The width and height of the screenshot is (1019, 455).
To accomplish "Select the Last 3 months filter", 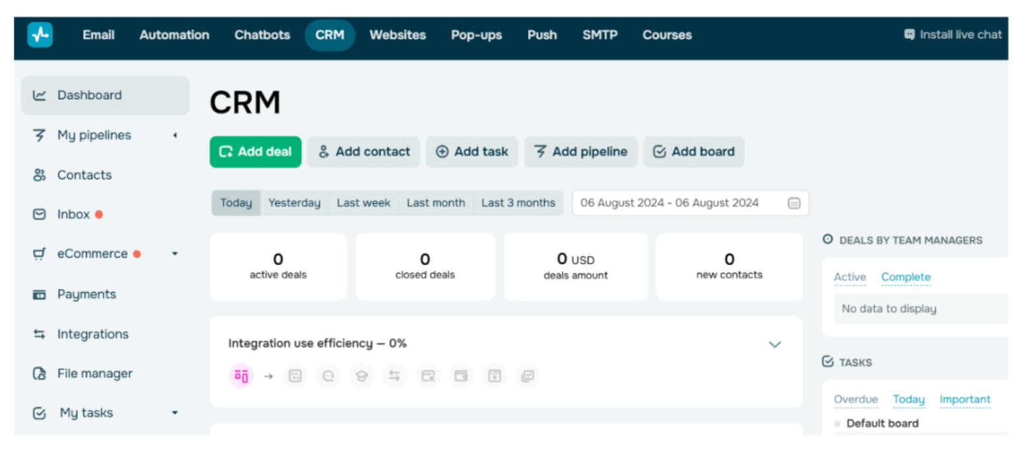I will point(518,202).
